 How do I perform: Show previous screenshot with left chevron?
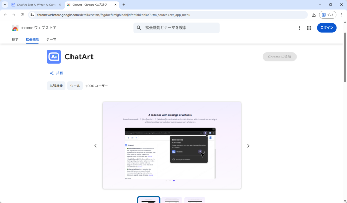coord(95,146)
